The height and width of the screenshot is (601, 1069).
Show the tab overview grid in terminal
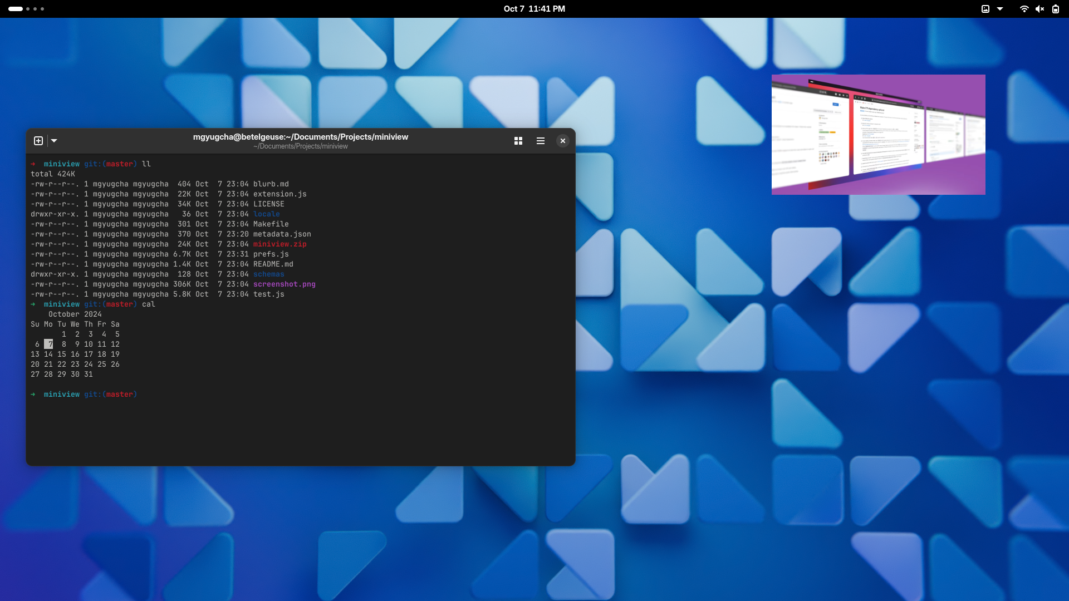click(518, 141)
